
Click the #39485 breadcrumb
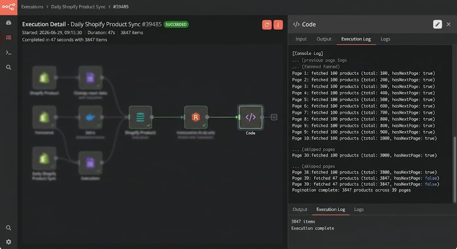point(120,7)
